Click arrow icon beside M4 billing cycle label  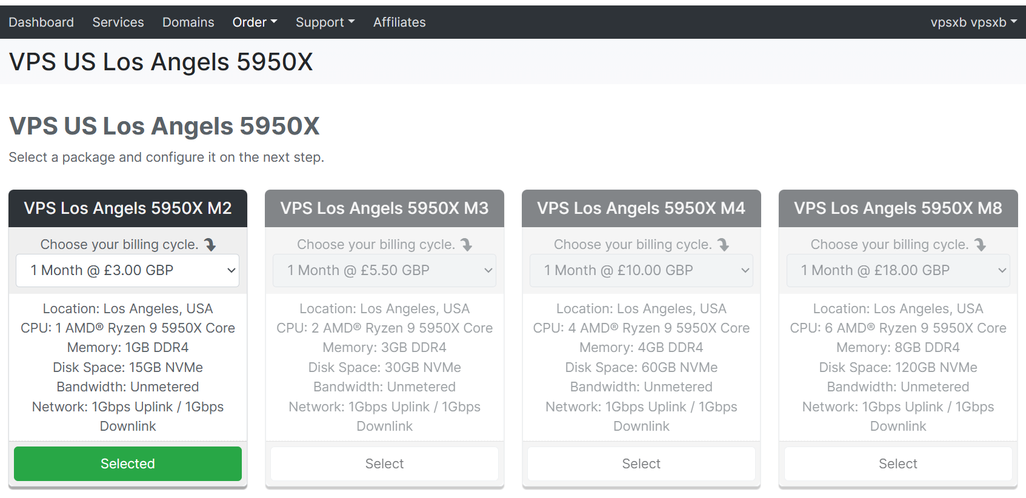[x=723, y=245]
